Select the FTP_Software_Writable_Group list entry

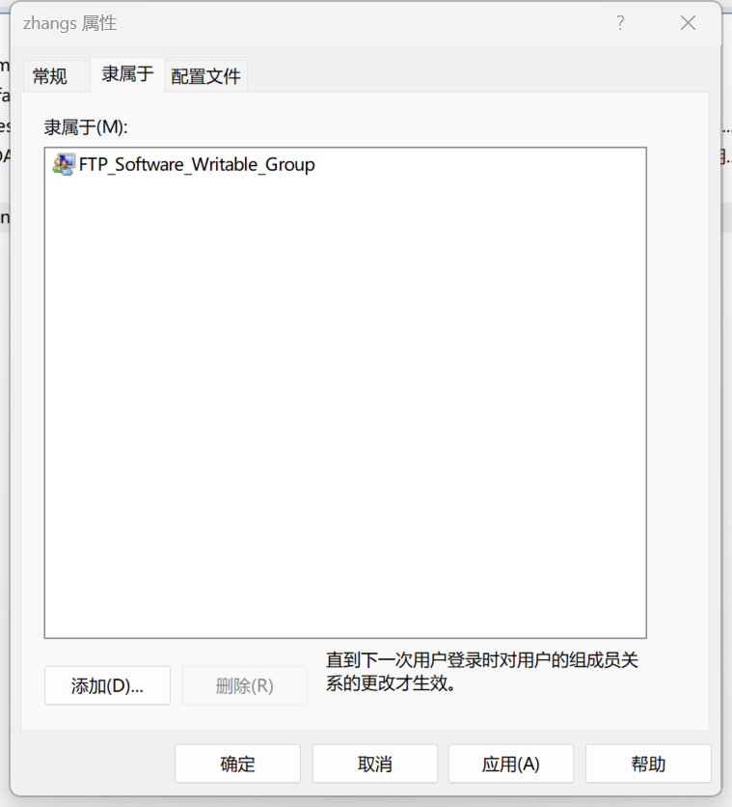click(184, 165)
